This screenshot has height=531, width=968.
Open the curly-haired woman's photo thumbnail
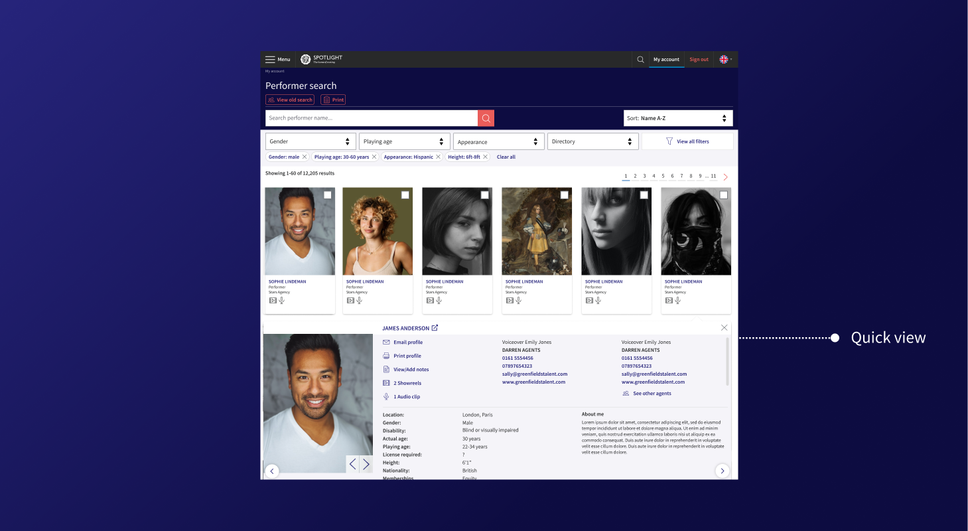(x=378, y=231)
